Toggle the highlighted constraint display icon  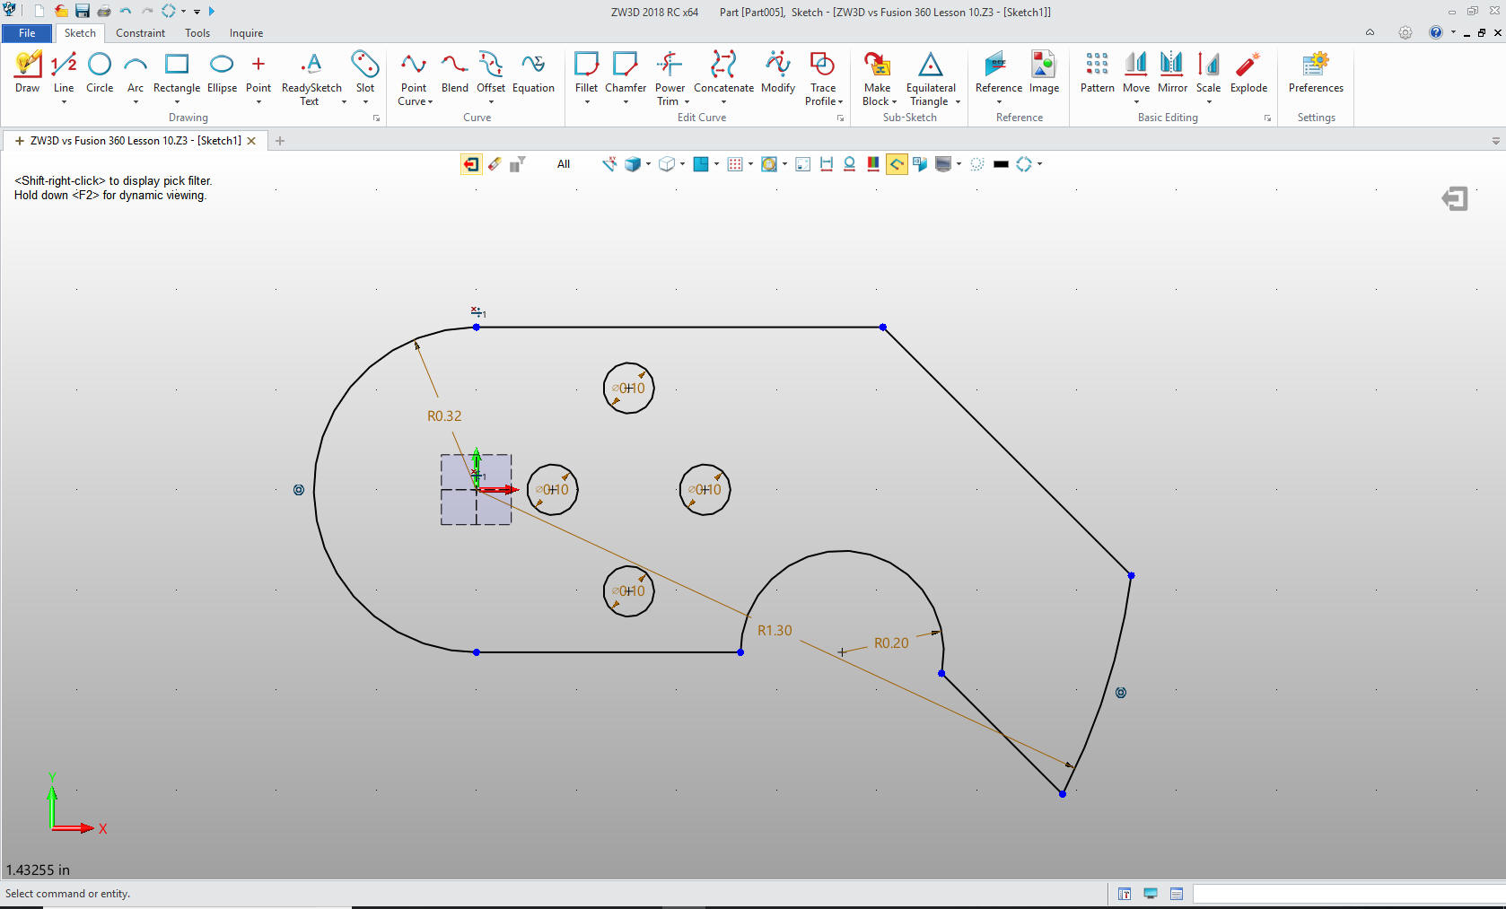896,164
